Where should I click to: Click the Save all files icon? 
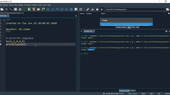pos(11,9)
